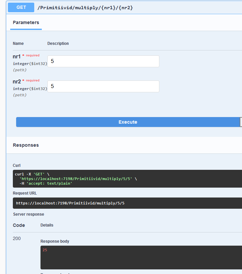Click the partly visible button beside Execute
The width and height of the screenshot is (242, 274).
pos(241,122)
